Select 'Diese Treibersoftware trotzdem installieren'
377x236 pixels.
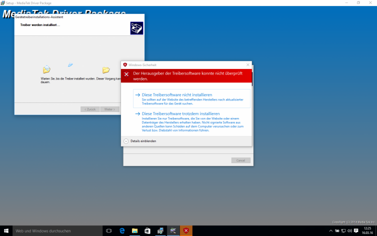pyautogui.click(x=177, y=114)
